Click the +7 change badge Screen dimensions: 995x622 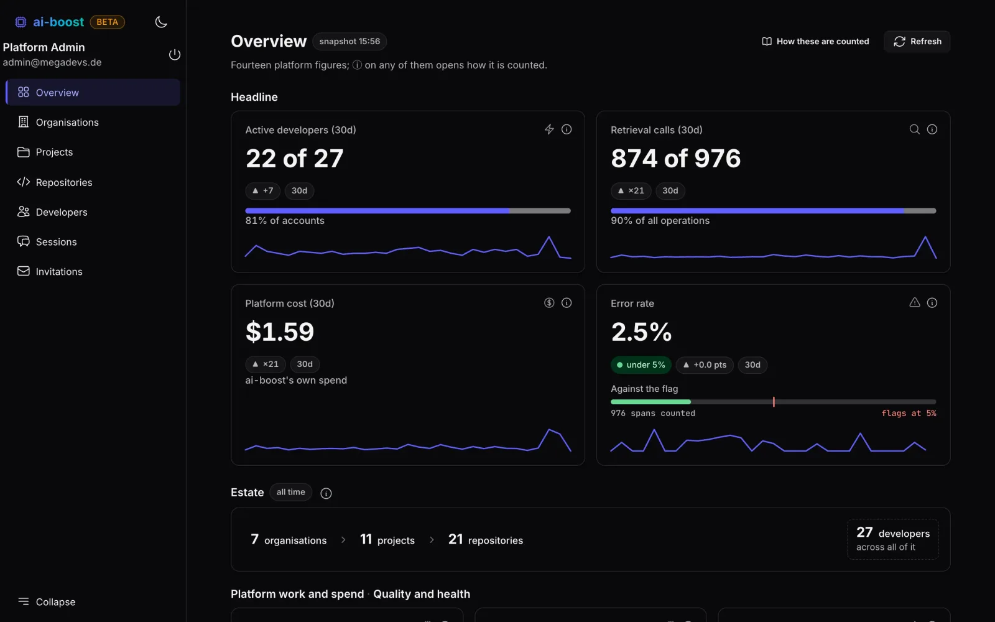[x=263, y=191]
